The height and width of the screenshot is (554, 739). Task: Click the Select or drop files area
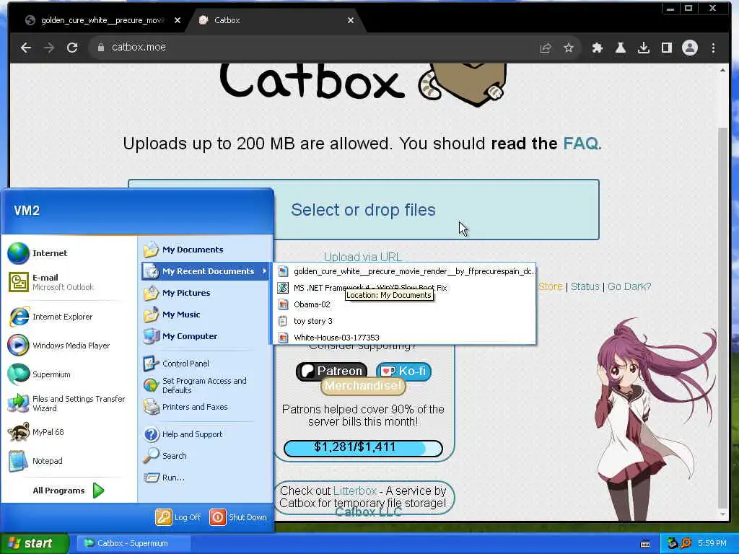(364, 210)
